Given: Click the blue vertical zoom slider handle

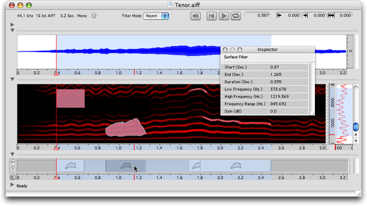Looking at the screenshot, I should [x=356, y=127].
